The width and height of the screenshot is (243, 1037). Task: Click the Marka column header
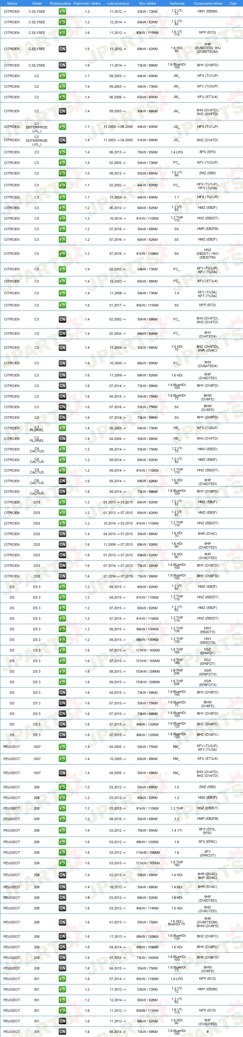[x=12, y=3]
